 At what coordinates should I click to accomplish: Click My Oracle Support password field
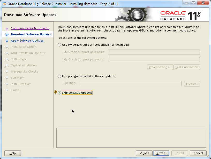[154, 59]
